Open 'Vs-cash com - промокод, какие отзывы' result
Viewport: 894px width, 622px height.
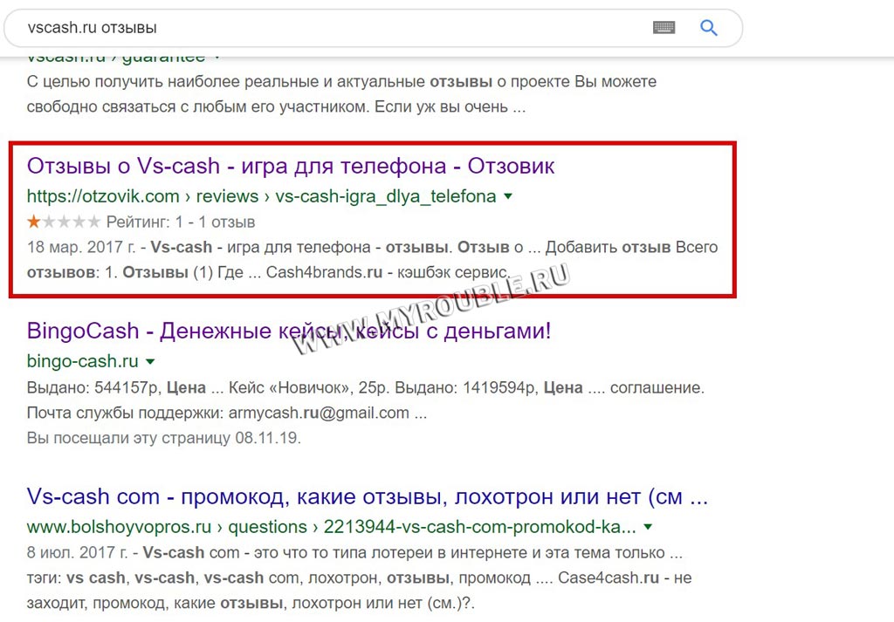(x=368, y=497)
